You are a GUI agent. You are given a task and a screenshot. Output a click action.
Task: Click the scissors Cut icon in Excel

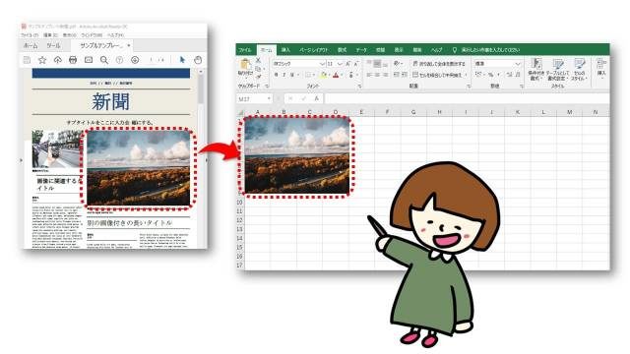pyautogui.click(x=258, y=60)
